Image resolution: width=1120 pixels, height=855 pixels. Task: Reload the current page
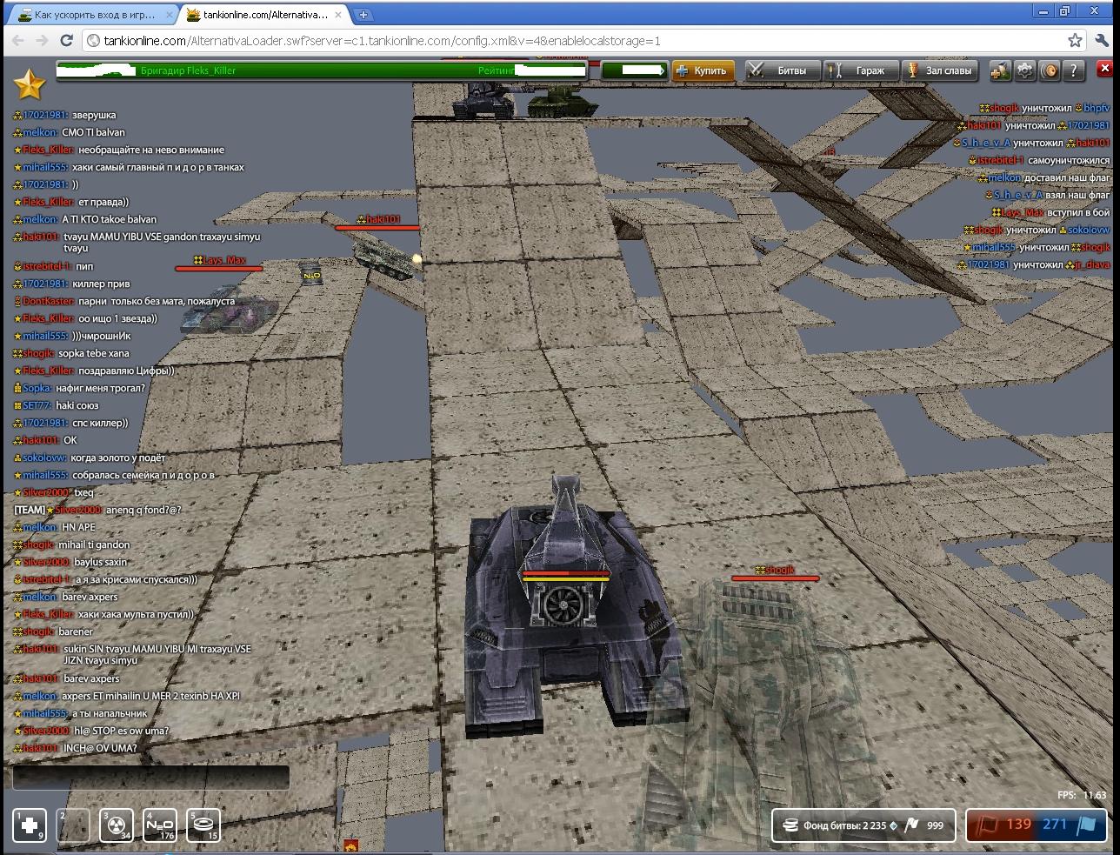pos(66,40)
